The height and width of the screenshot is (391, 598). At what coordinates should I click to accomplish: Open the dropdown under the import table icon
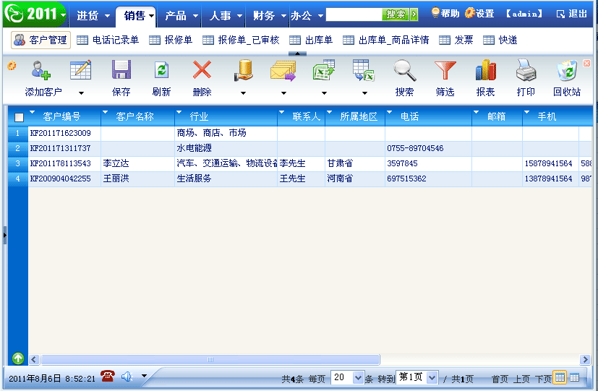click(x=364, y=93)
